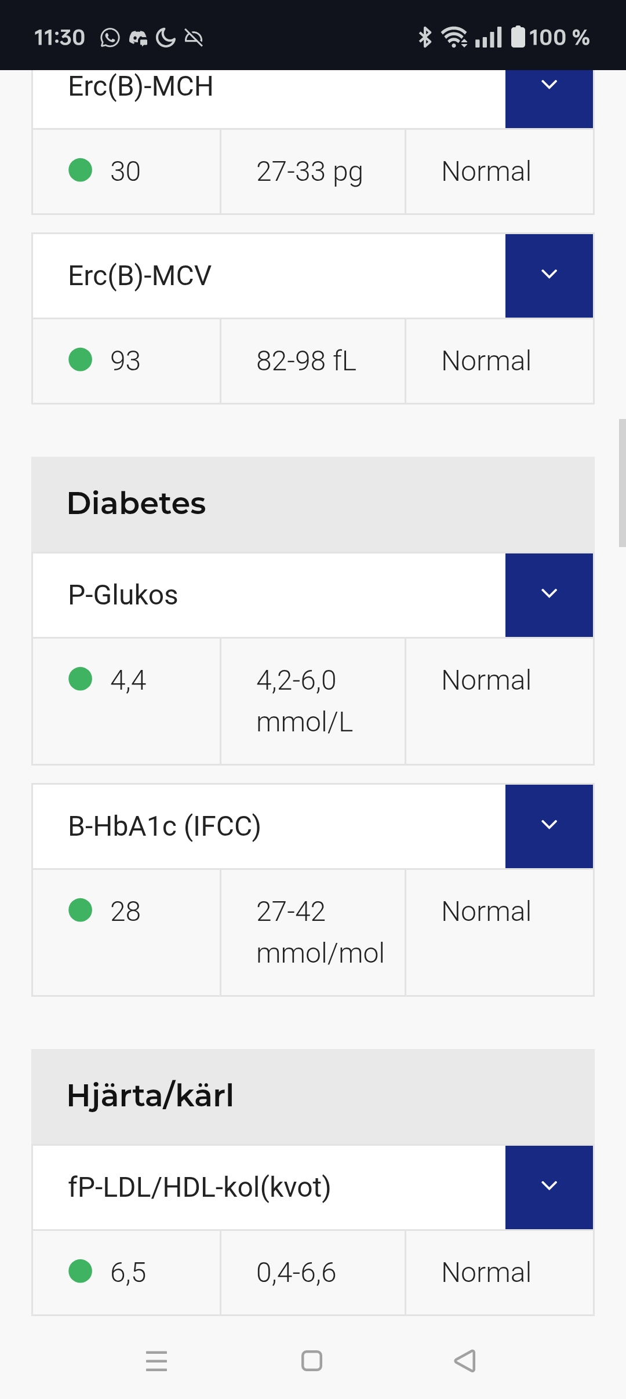Viewport: 626px width, 1399px height.
Task: Open the P-Glukos dropdown arrow
Action: pyautogui.click(x=549, y=595)
